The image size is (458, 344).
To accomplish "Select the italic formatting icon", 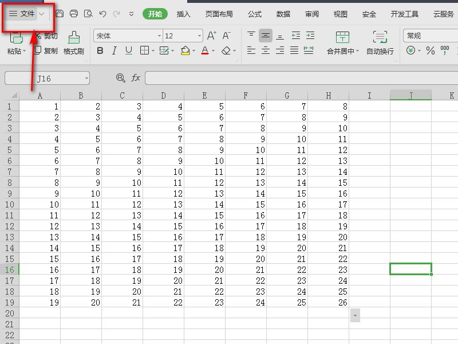I will (x=114, y=50).
